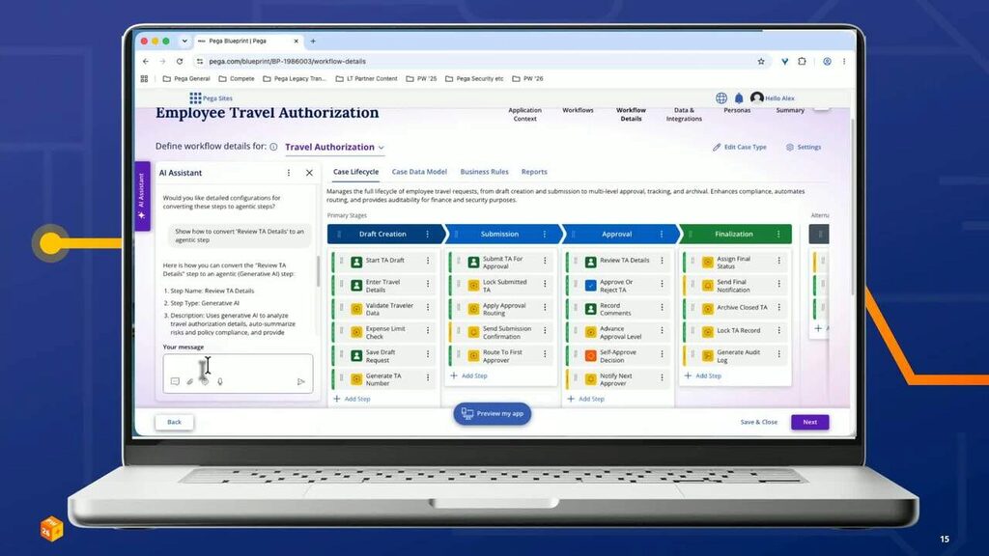Open workflow Settings link

(x=804, y=147)
